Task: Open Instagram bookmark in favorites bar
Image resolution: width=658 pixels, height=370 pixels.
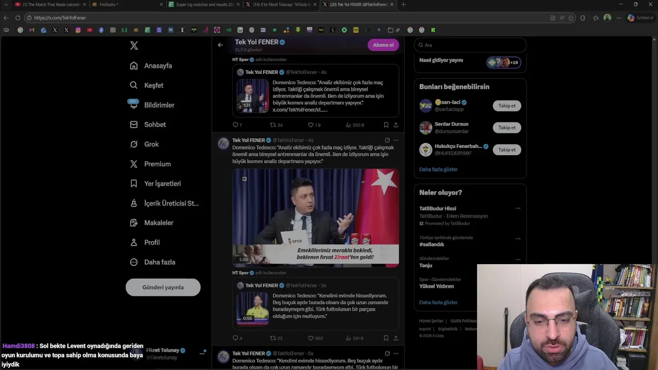Action: 78,30
